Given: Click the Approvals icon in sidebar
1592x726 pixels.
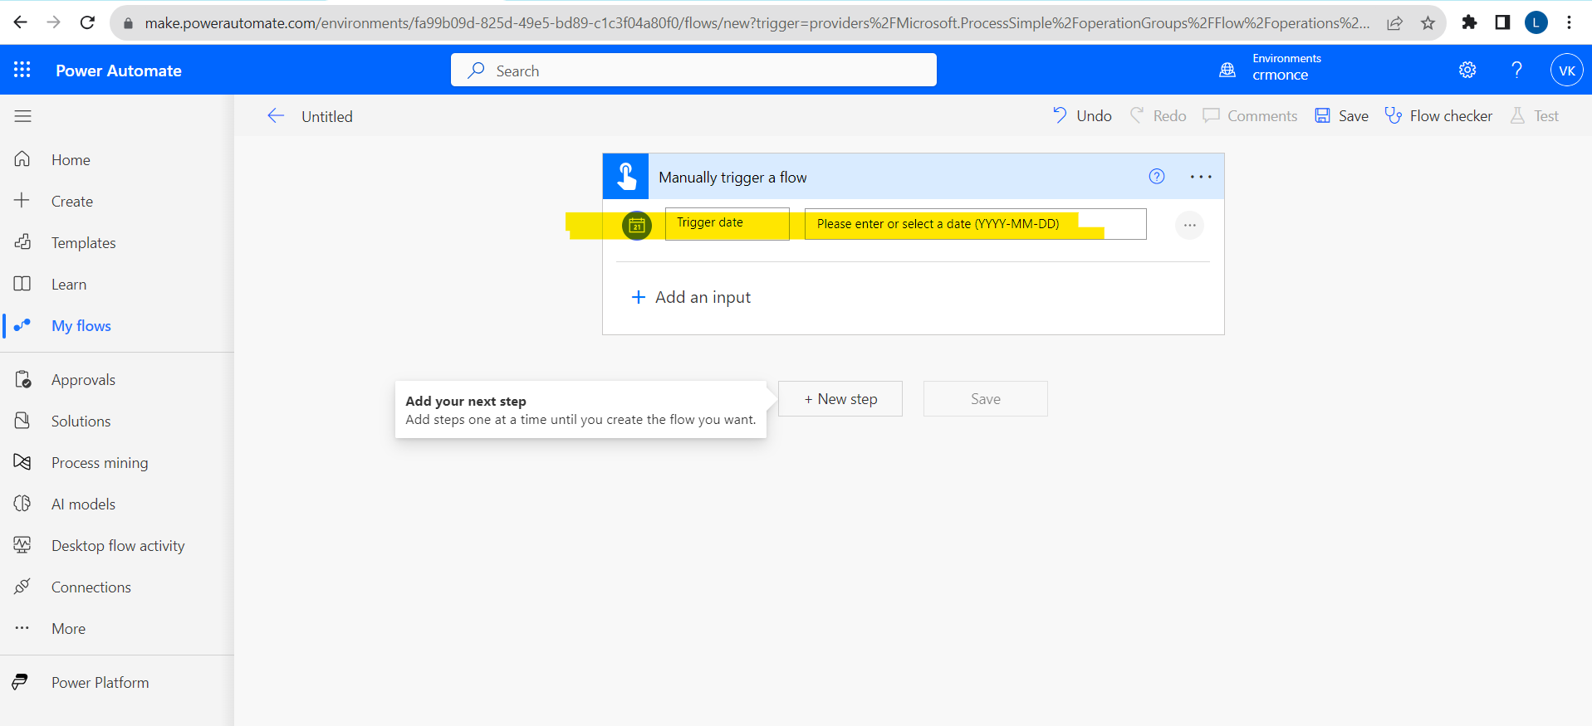Looking at the screenshot, I should click(22, 379).
